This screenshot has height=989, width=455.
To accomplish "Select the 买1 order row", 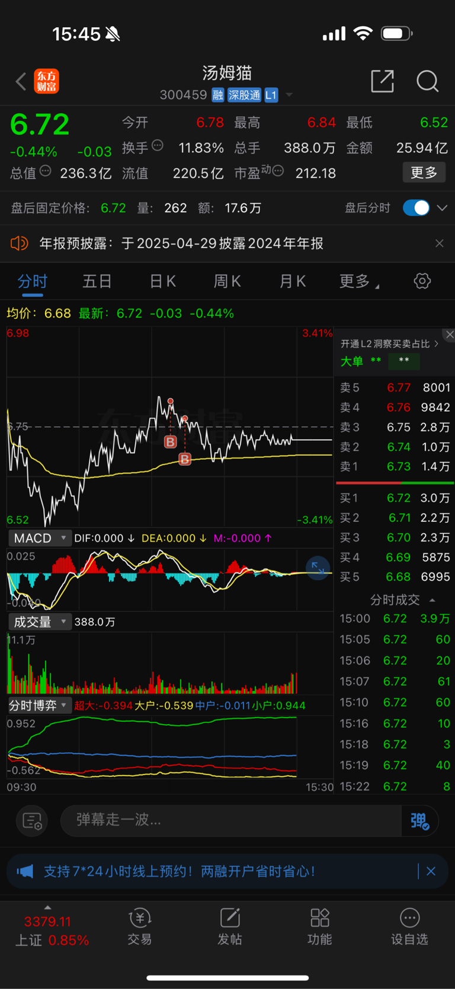I will pos(395,498).
